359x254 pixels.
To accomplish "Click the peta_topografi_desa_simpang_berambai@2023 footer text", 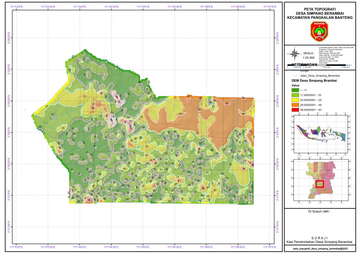I will click(319, 248).
